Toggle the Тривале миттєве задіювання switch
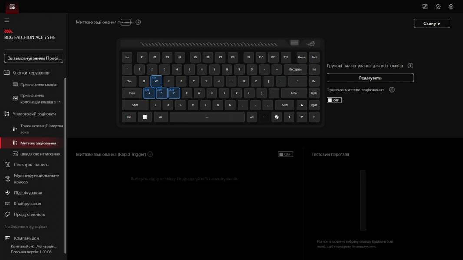 pos(334,100)
